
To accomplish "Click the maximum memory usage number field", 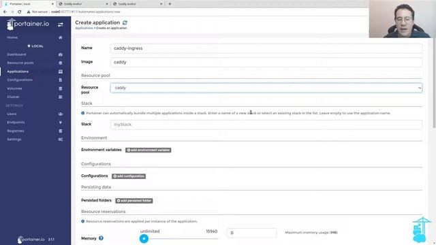I will 251,233.
